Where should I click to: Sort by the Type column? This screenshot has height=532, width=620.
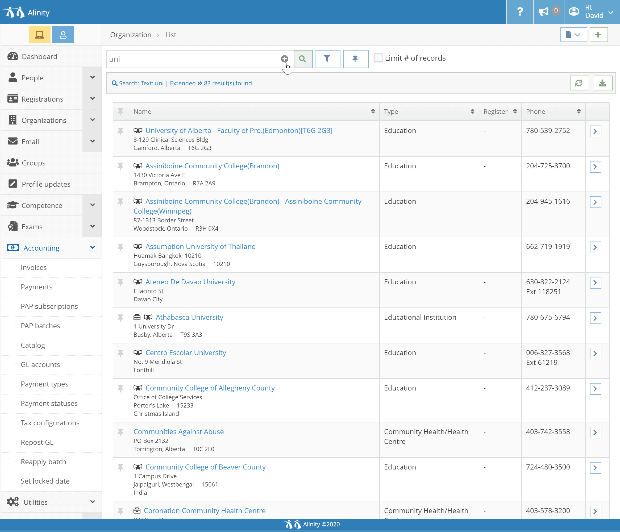[429, 112]
